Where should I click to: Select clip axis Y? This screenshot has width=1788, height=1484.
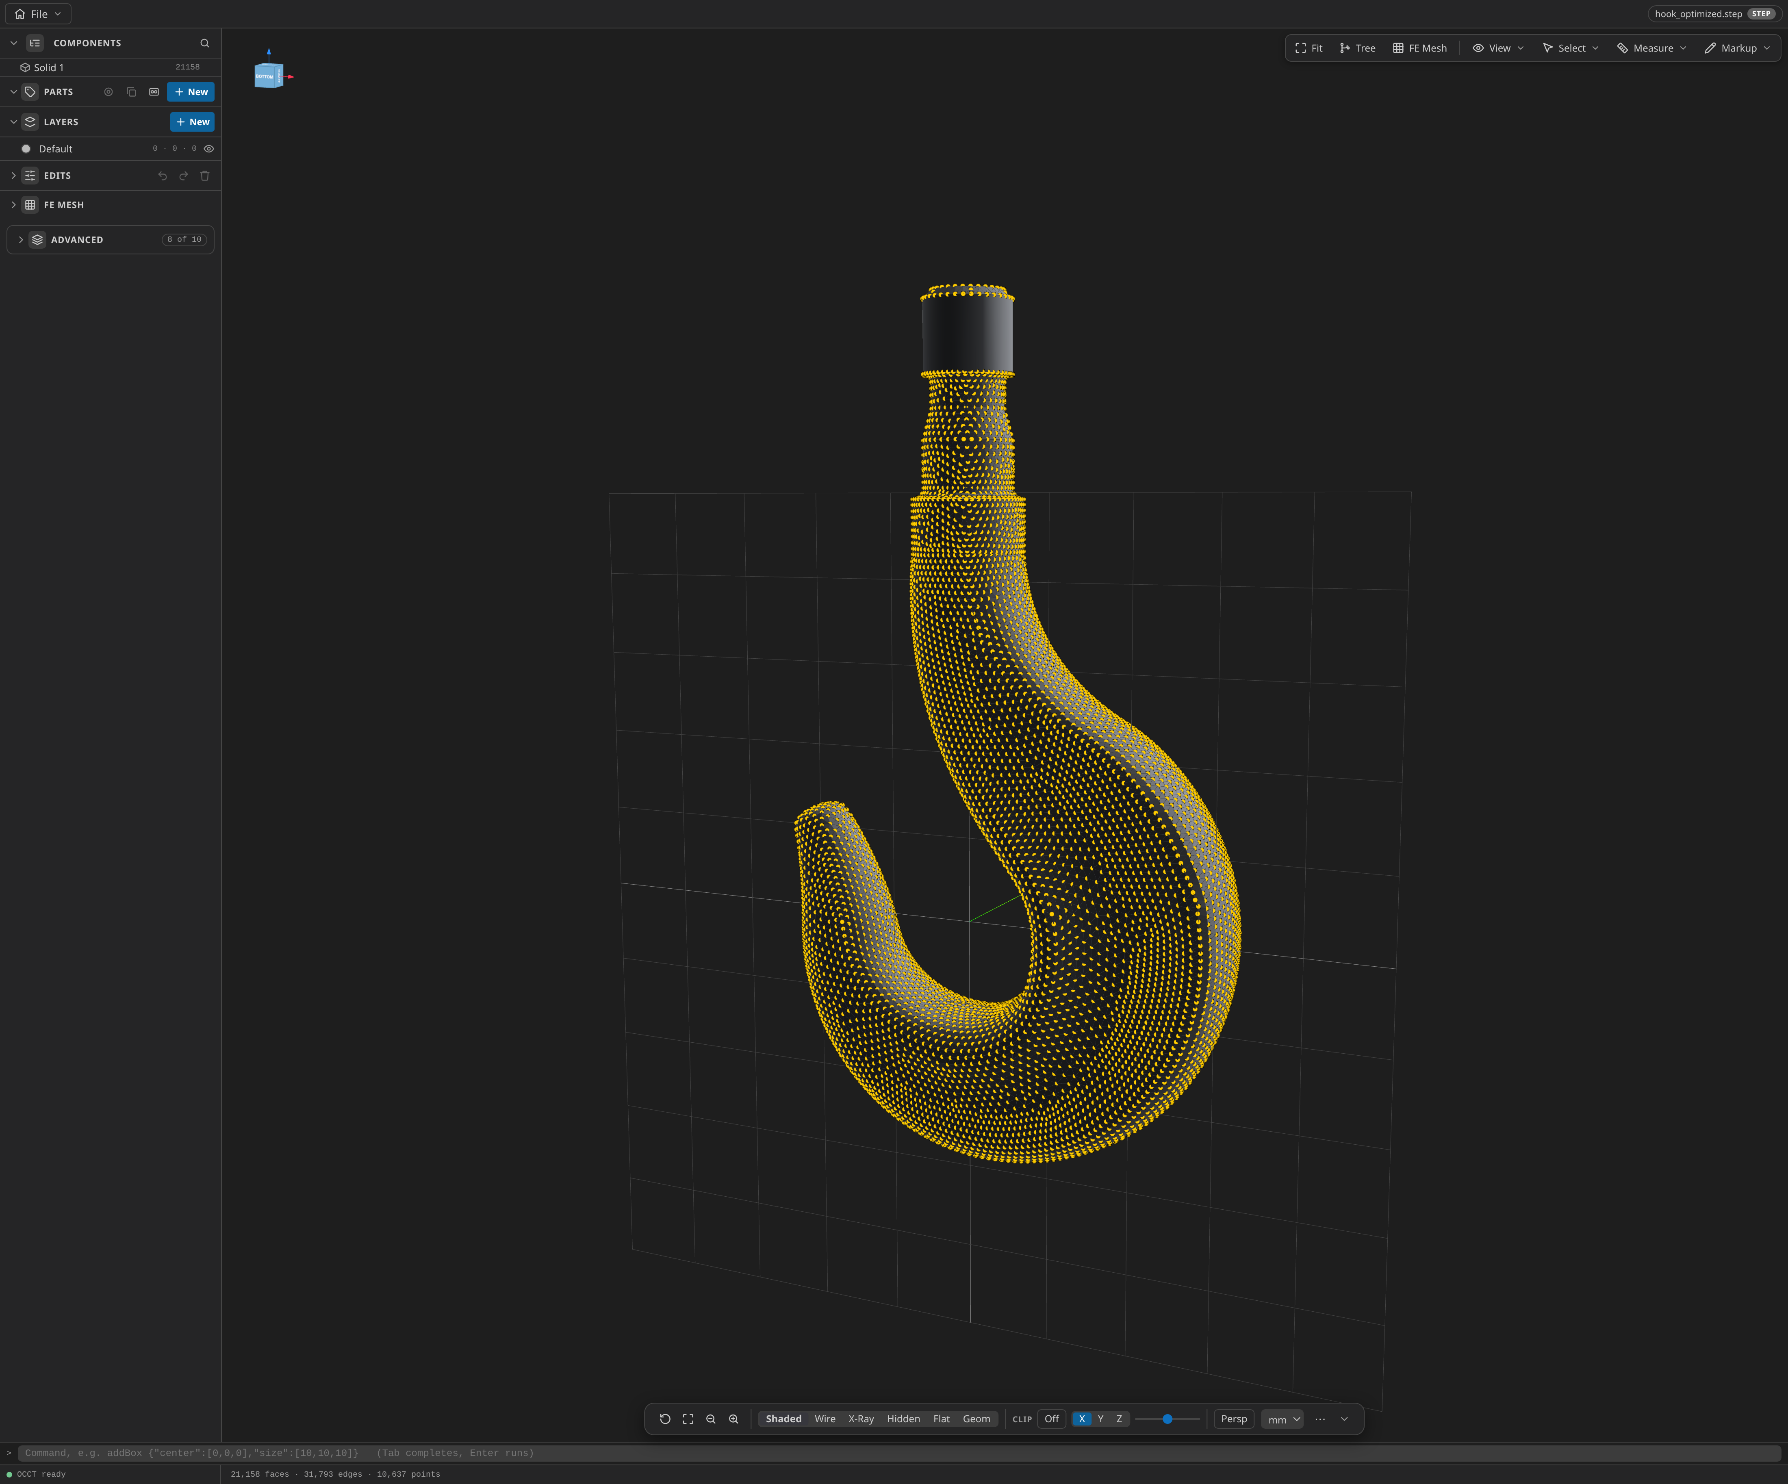pyautogui.click(x=1101, y=1419)
